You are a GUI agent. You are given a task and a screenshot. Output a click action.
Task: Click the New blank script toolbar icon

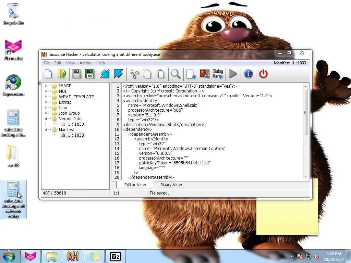[48, 74]
